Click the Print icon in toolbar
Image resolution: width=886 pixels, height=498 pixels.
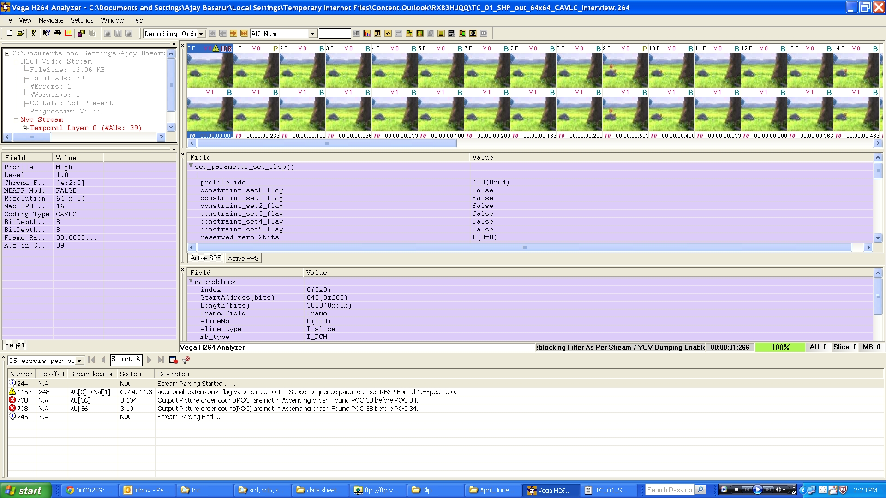click(57, 33)
